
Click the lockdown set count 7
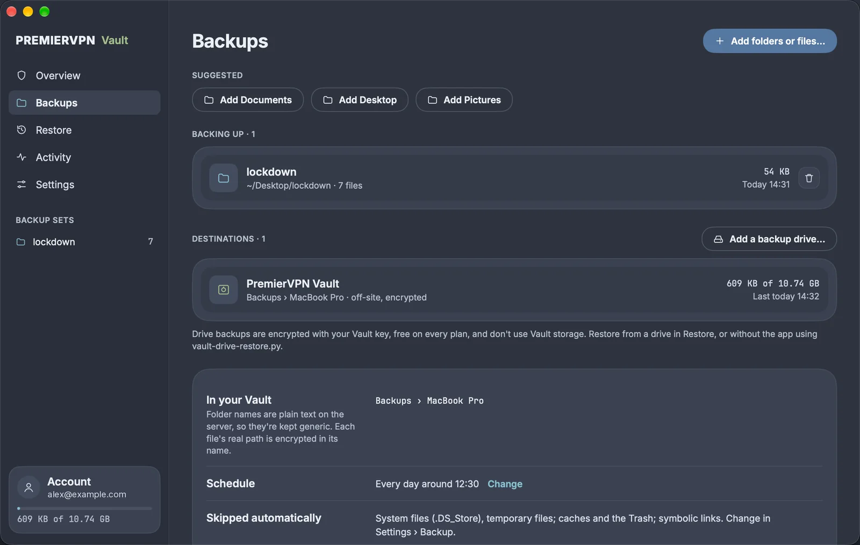click(150, 242)
